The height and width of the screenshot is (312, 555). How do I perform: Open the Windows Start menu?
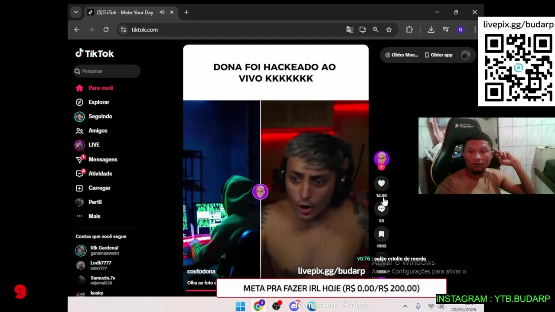click(240, 306)
